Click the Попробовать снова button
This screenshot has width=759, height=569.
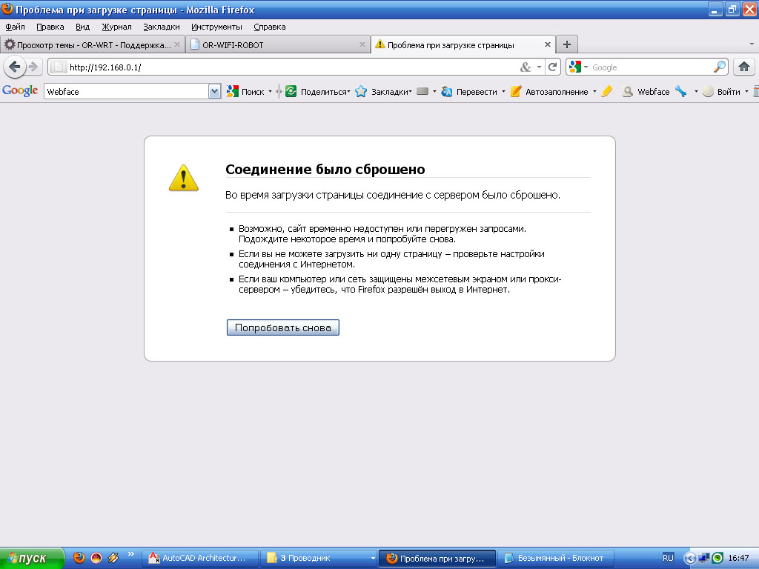(x=282, y=327)
